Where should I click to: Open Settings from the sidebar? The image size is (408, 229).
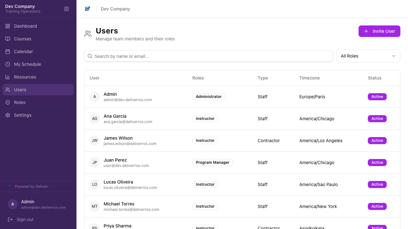point(38,115)
